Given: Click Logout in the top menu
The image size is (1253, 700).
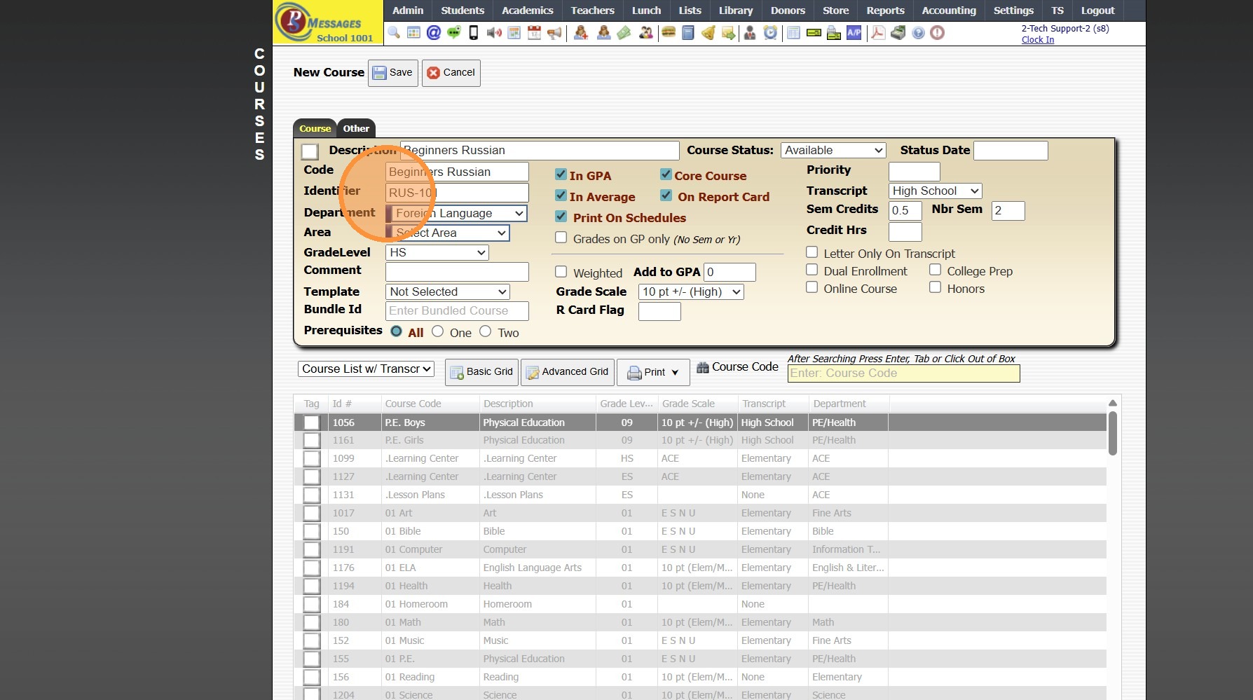Looking at the screenshot, I should tap(1097, 11).
